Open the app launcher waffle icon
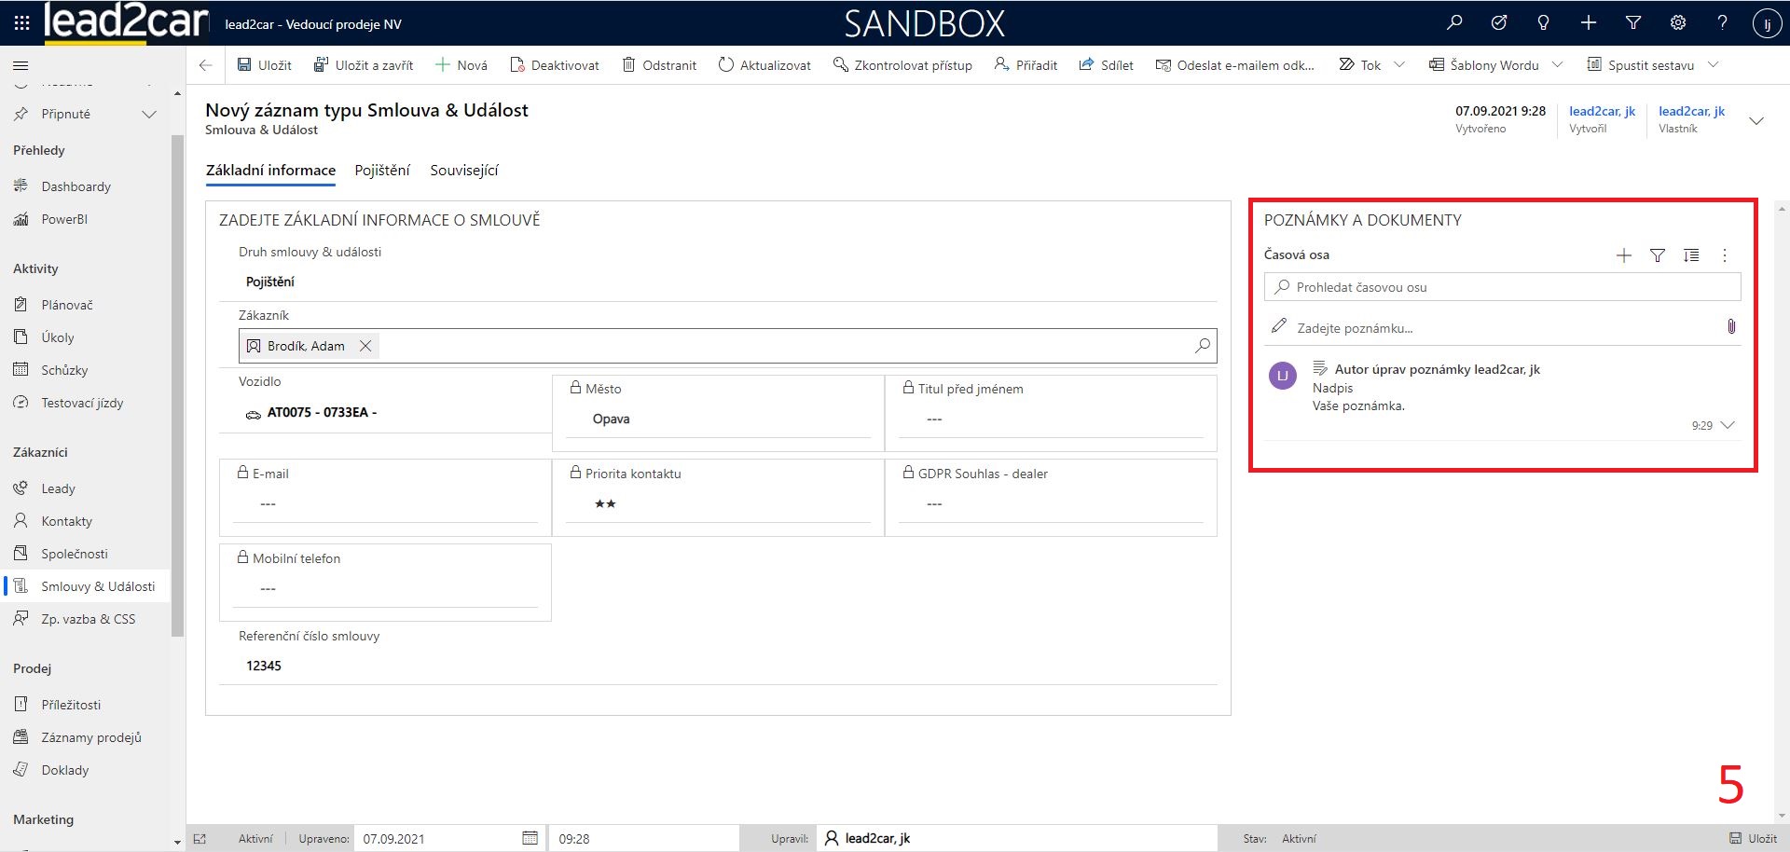Viewport: 1790px width, 852px height. tap(21, 23)
